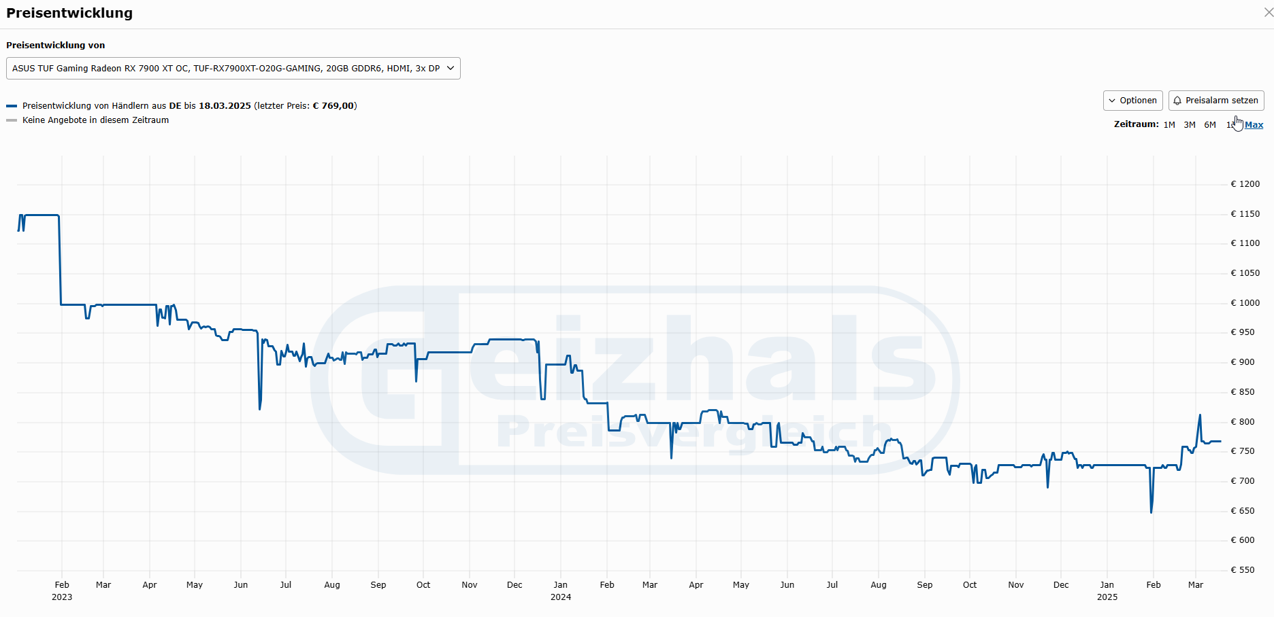Click the 'letzter Preis: € 769,00' text
The height and width of the screenshot is (617, 1274).
[x=306, y=106]
